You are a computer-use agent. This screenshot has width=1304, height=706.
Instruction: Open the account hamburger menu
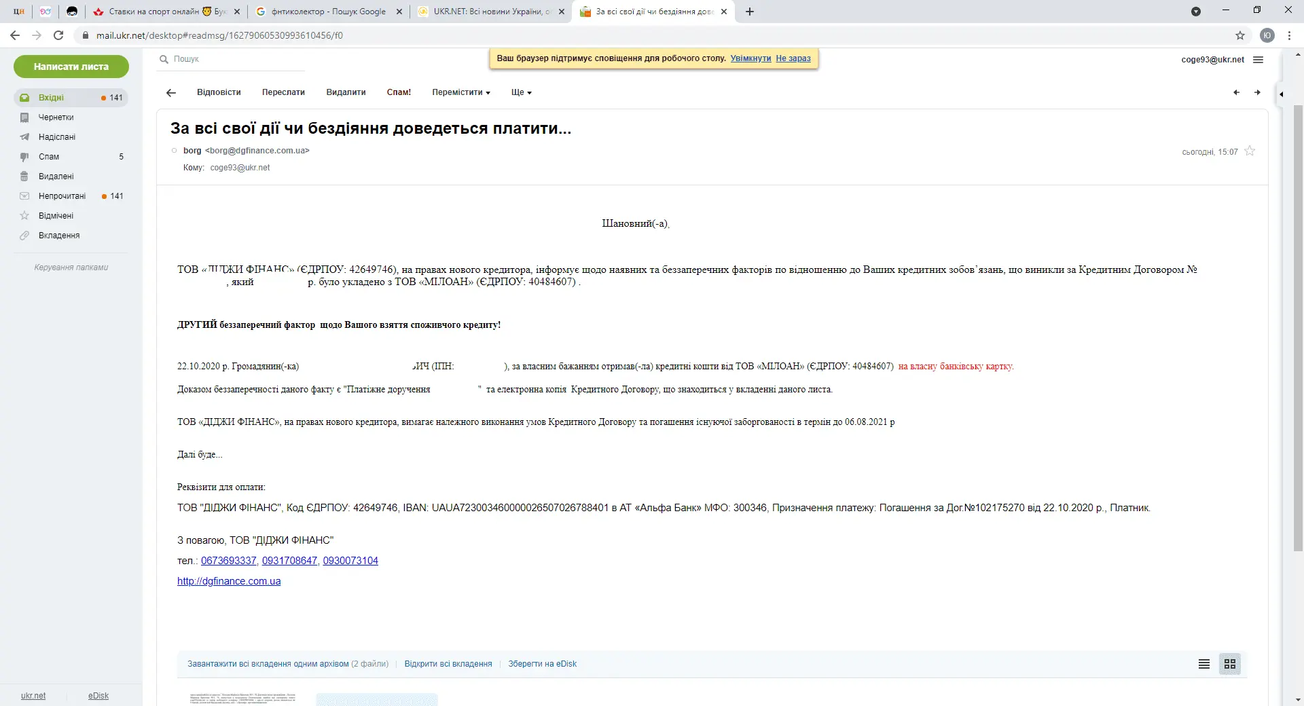click(x=1258, y=60)
